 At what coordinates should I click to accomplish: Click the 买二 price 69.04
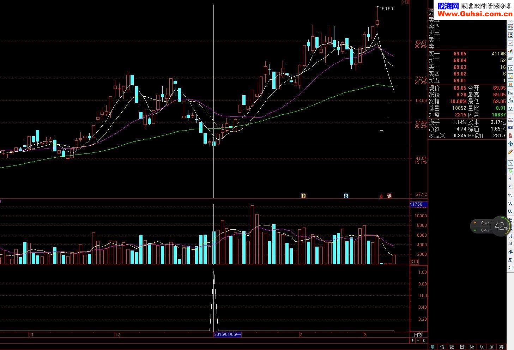460,60
